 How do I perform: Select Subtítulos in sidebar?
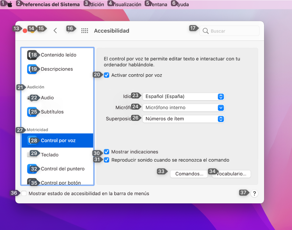(57, 112)
